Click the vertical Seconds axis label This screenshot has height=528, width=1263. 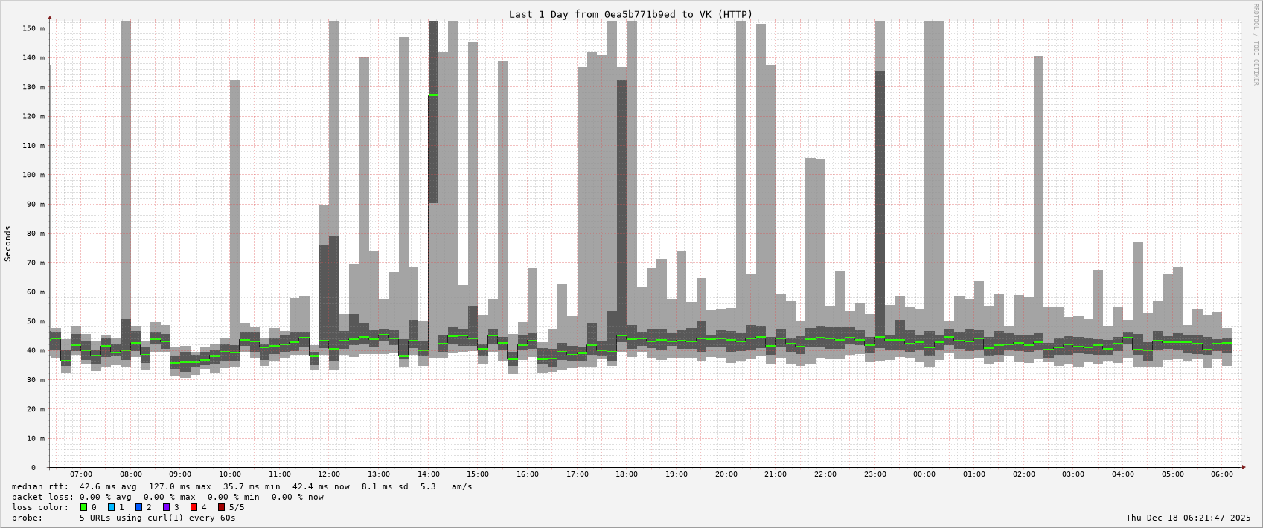click(8, 243)
